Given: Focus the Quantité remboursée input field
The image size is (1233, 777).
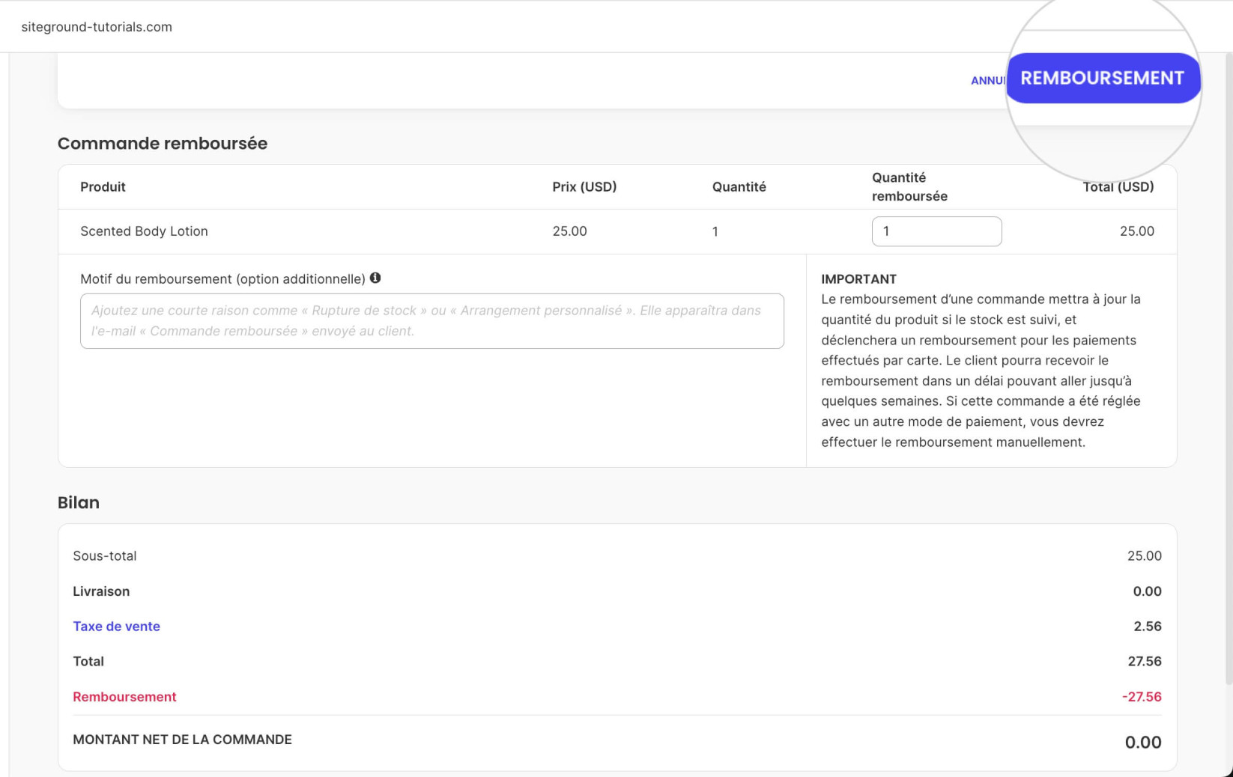Looking at the screenshot, I should 936,231.
